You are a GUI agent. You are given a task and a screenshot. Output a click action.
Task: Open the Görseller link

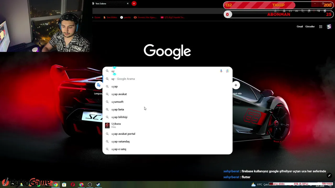point(310,27)
